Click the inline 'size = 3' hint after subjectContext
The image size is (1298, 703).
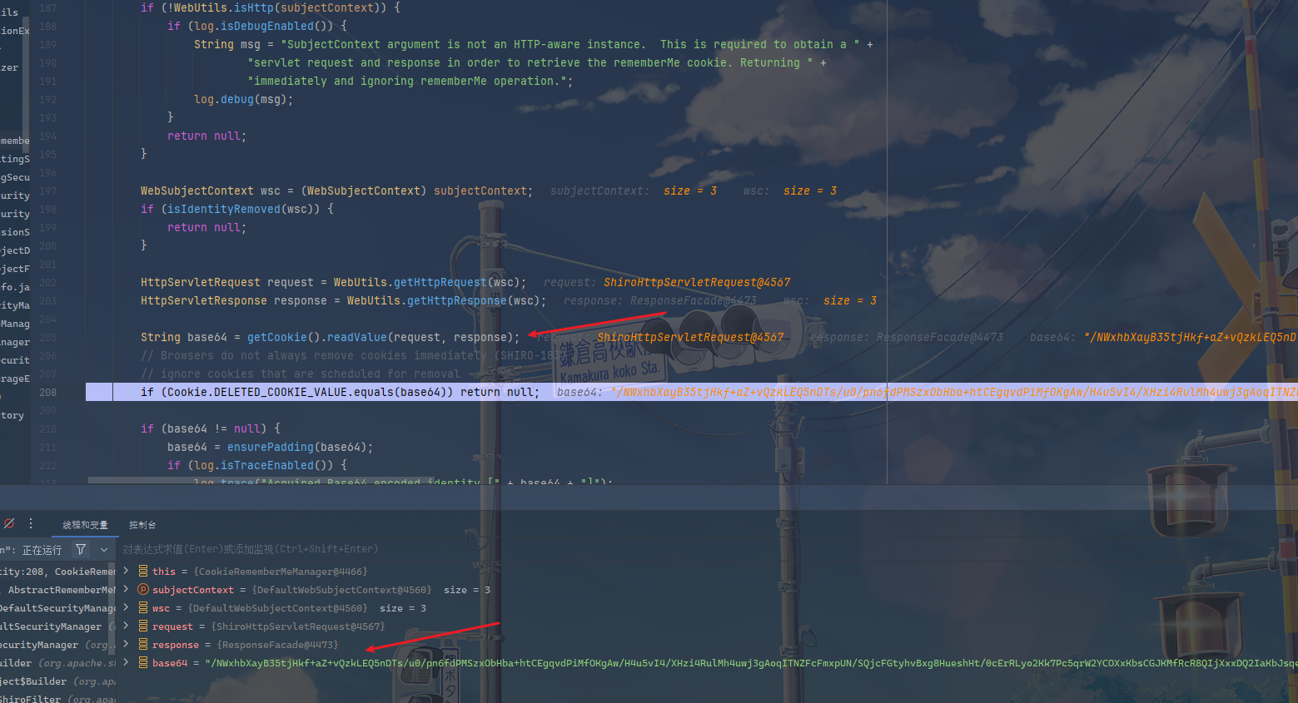(x=690, y=191)
